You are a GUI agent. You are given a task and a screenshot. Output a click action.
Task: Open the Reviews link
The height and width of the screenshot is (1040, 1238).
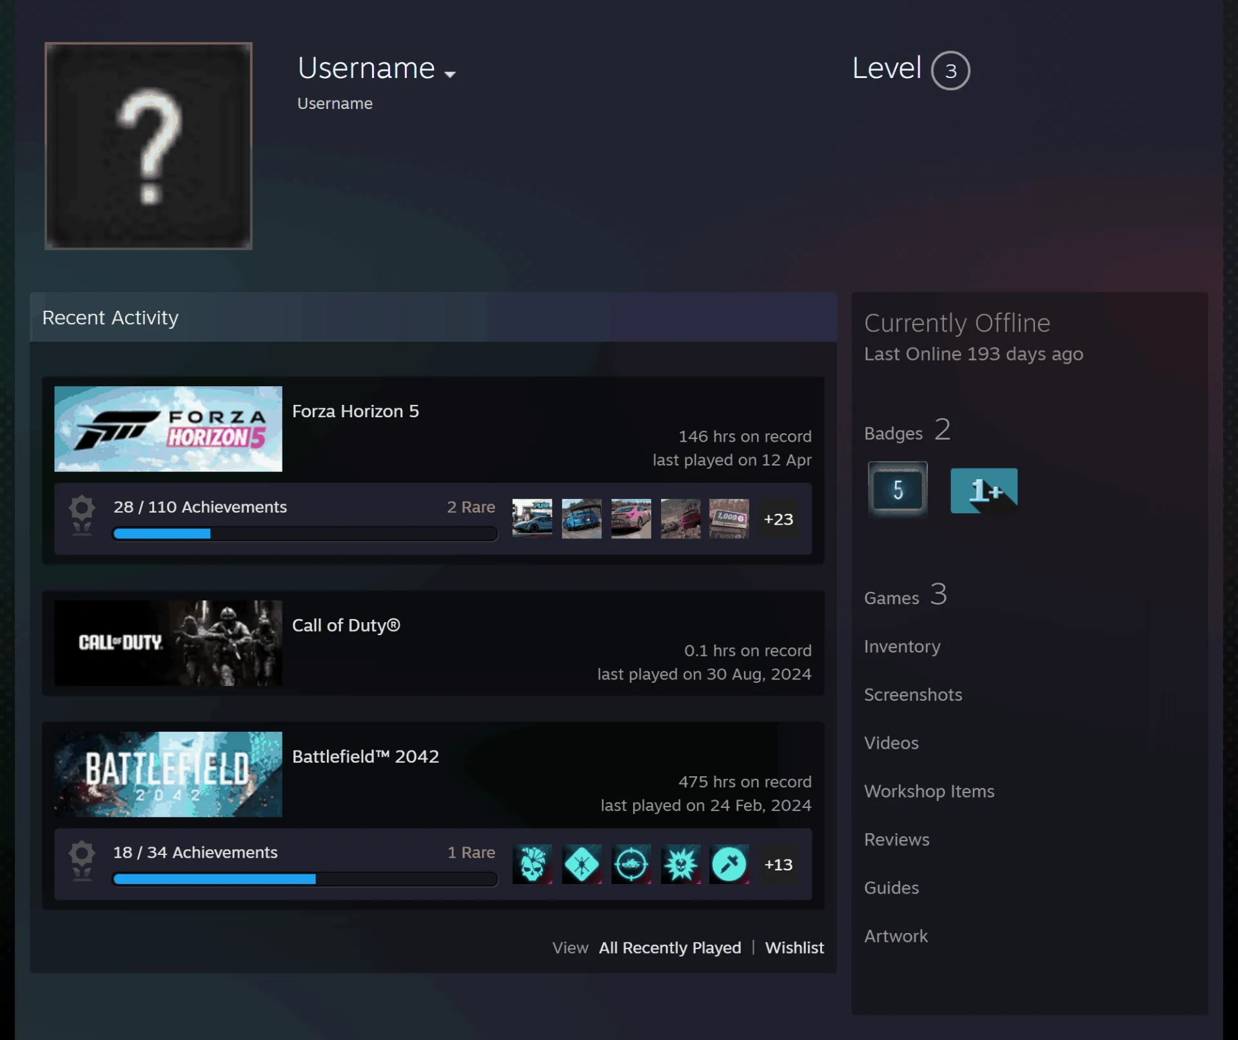pyautogui.click(x=897, y=840)
